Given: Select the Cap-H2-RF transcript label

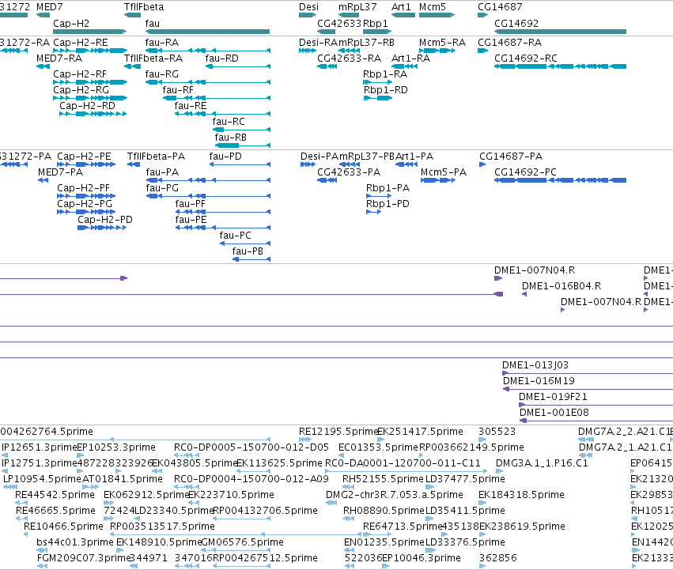Looking at the screenshot, I should pos(80,74).
